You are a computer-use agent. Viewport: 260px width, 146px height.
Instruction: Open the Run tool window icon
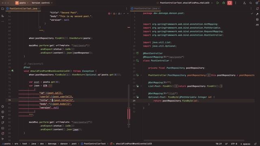pos(3,122)
